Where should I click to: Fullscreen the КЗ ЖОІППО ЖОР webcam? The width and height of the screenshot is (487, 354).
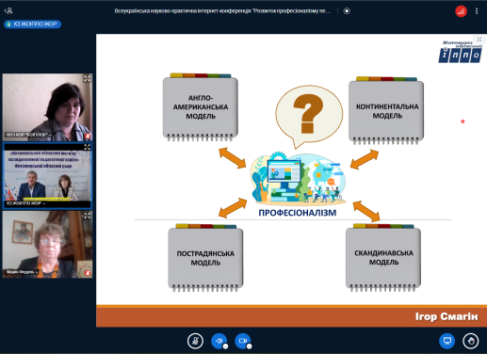[87, 147]
